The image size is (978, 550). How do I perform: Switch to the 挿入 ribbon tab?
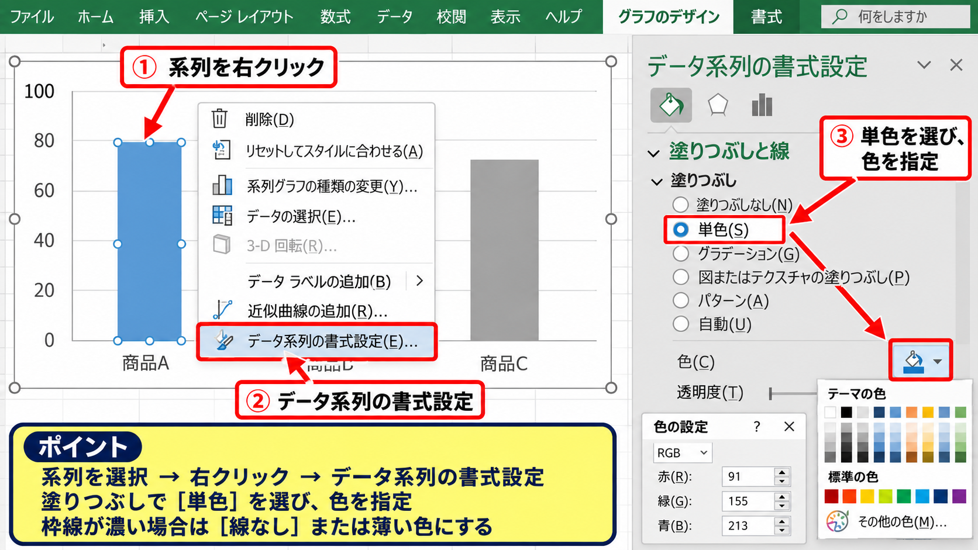[154, 16]
